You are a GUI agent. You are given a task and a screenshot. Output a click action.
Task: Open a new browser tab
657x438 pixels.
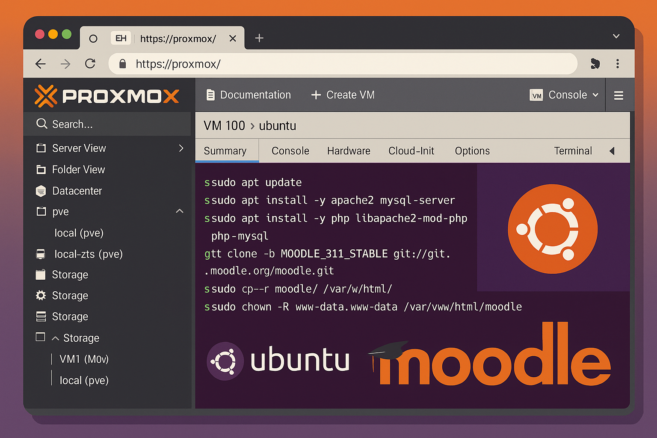tap(259, 38)
